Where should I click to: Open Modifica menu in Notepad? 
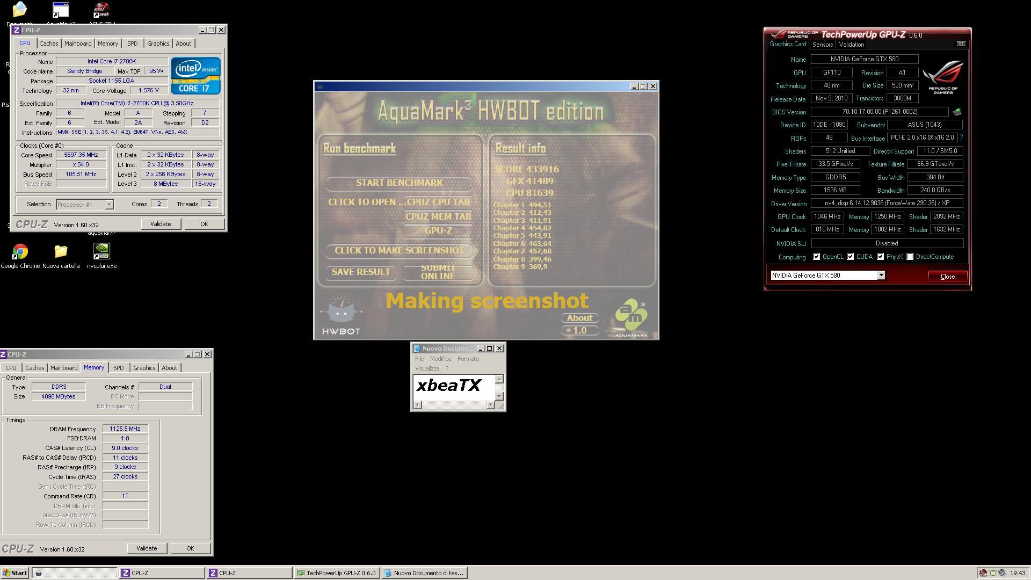click(x=440, y=359)
